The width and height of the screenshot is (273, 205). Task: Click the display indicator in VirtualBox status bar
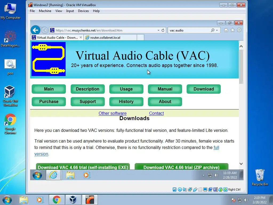coord(205,190)
